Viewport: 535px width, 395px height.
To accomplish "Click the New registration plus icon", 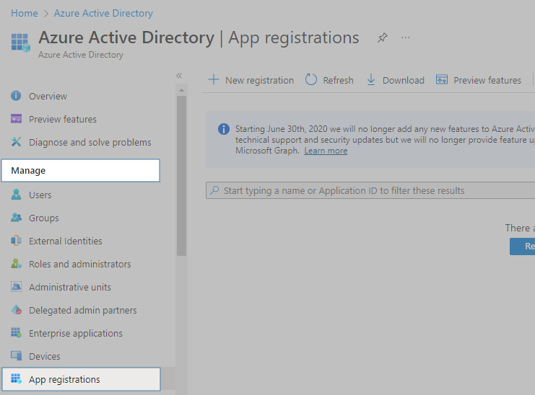I will point(214,80).
